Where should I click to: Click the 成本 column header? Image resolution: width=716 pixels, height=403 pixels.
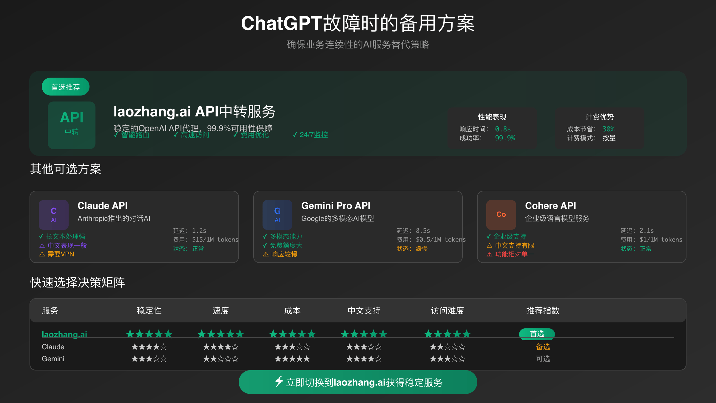[292, 310]
